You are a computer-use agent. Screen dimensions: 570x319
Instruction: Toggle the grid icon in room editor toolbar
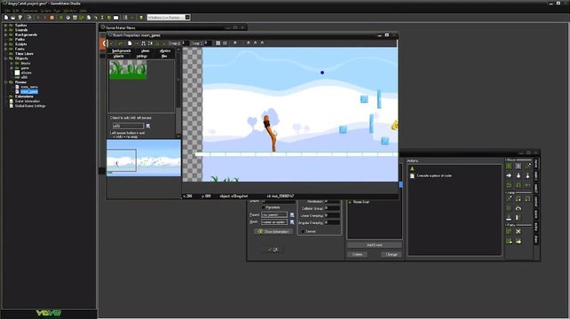click(218, 43)
